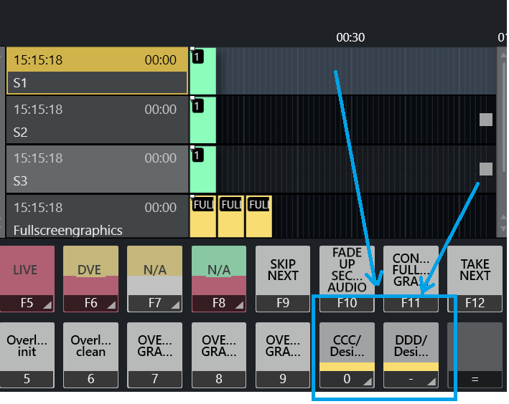Click the gray square marker on S3 row
Screen dimensions: 509x404
click(486, 168)
